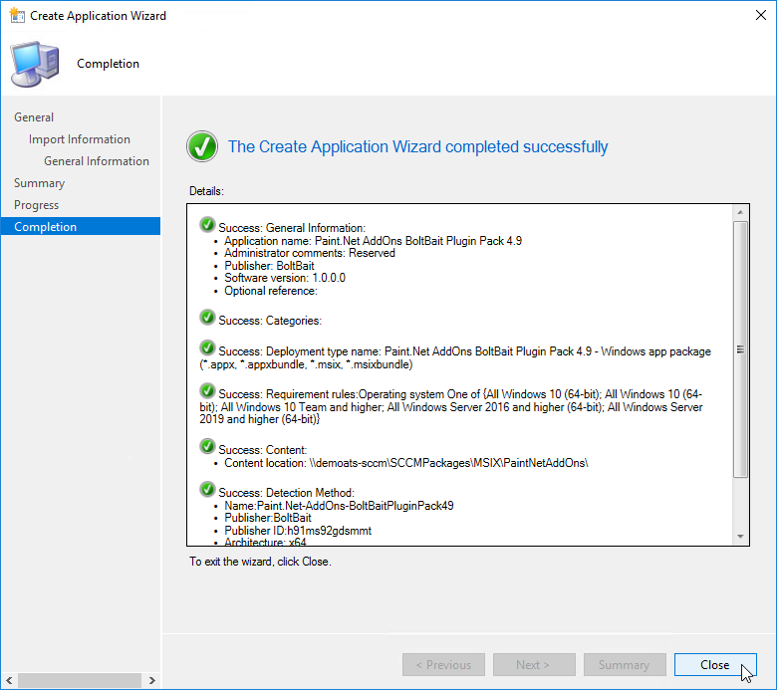Select the highlighted Completion step
Screen dimensions: 777x690
click(46, 227)
